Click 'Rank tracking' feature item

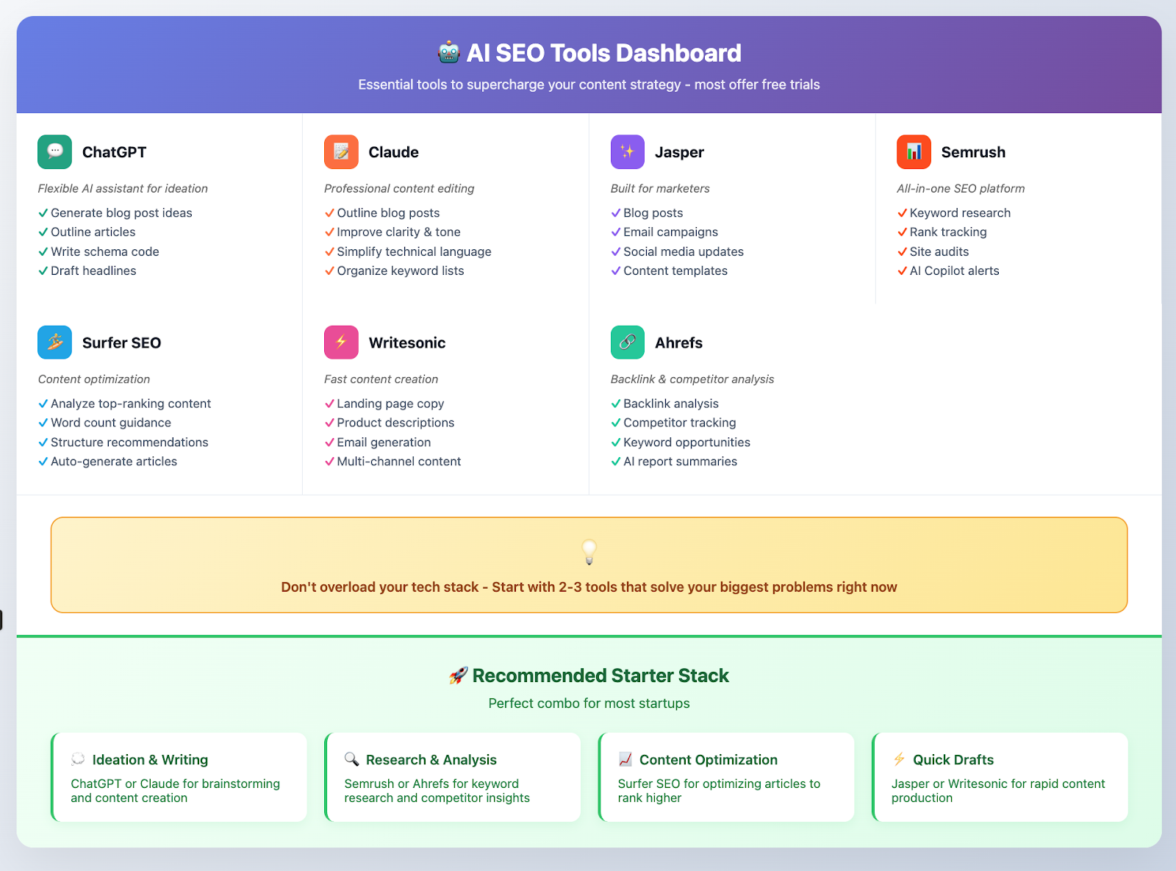[x=948, y=232]
